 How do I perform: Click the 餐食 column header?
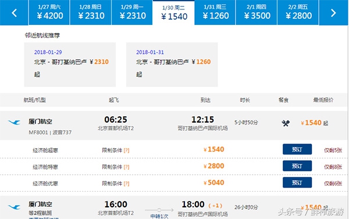(284, 100)
